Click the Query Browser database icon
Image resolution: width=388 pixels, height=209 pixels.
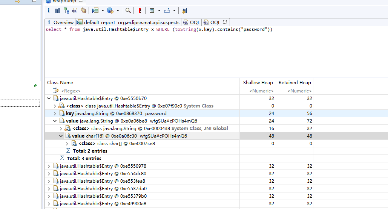point(110,11)
